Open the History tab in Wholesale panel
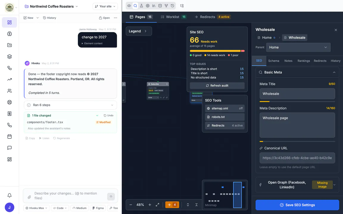This screenshot has width=343, height=214. point(335,61)
